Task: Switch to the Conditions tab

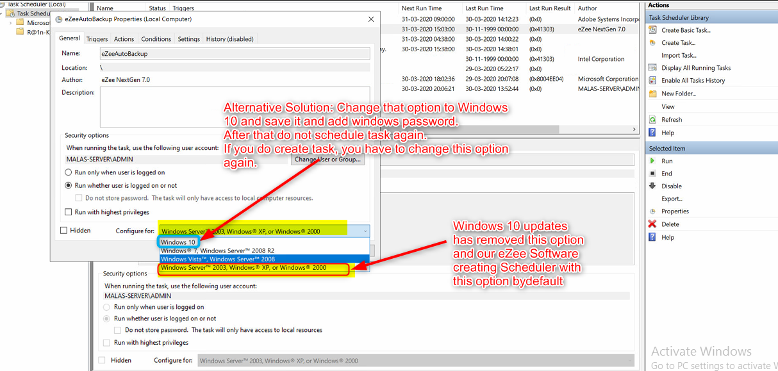Action: [x=156, y=39]
